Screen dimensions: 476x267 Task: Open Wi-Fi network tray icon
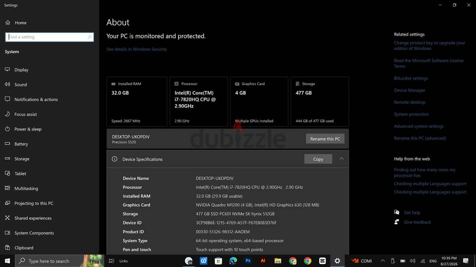(422, 261)
